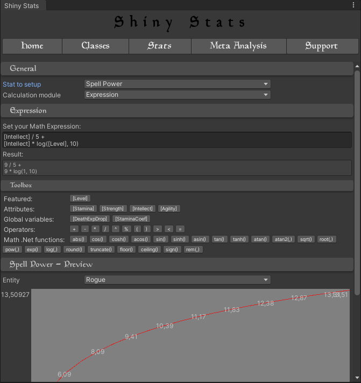The height and width of the screenshot is (383, 361).
Task: Open the Calculation module dropdown
Action: pos(178,95)
